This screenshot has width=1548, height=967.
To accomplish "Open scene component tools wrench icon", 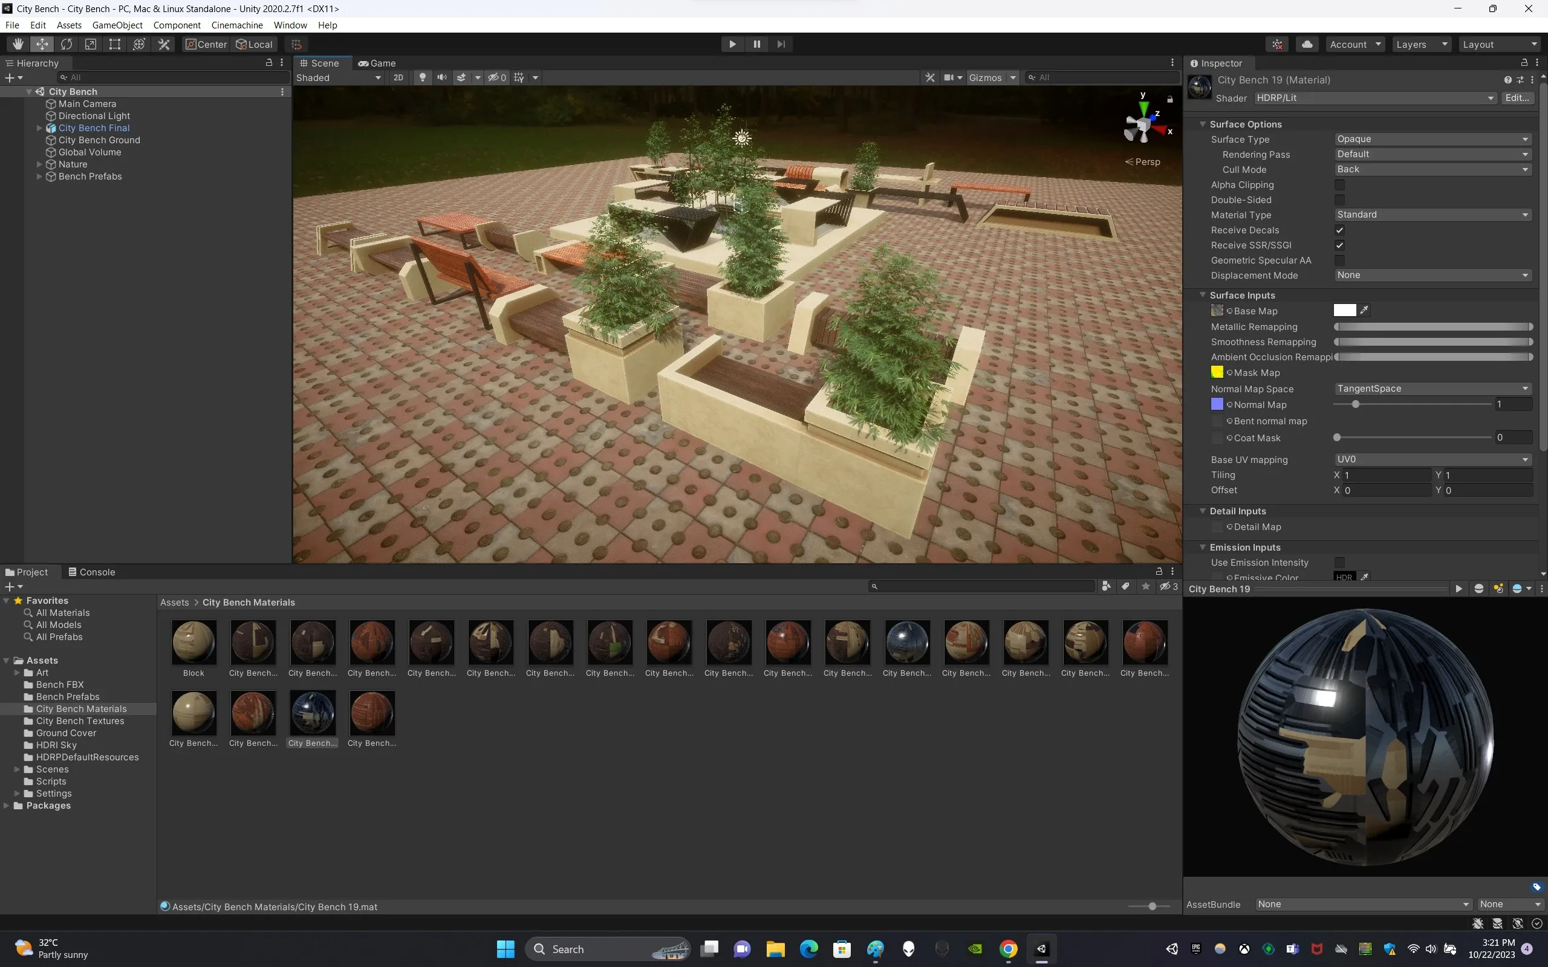I will coord(930,77).
